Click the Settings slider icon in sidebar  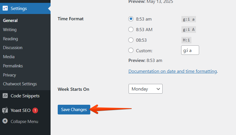click(x=5, y=8)
